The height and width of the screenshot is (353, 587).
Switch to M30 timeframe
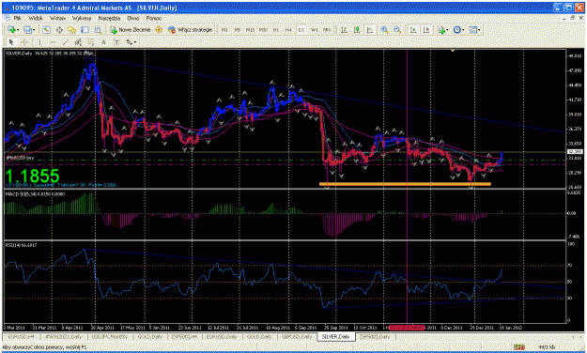(263, 29)
